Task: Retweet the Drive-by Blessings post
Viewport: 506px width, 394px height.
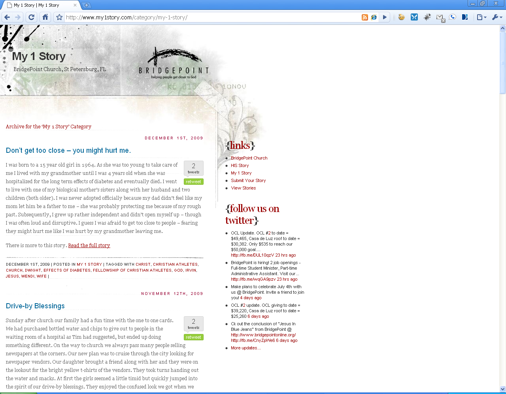Action: pyautogui.click(x=194, y=337)
